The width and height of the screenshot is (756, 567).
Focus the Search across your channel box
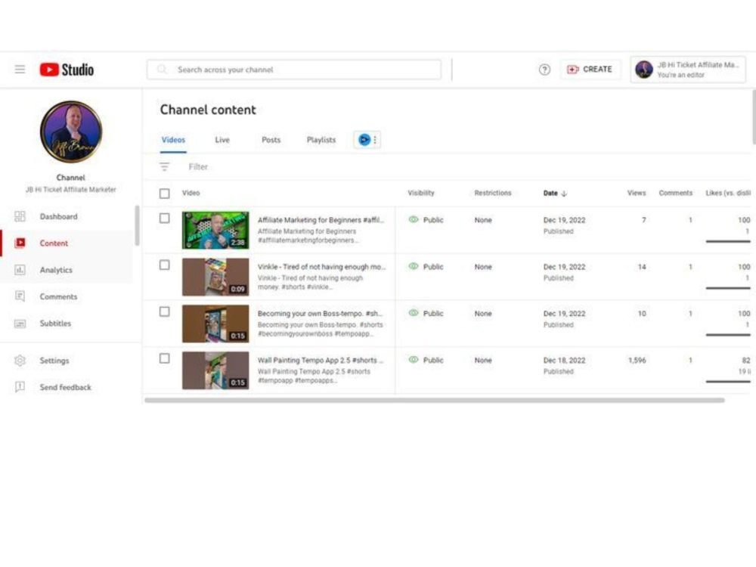pos(293,70)
